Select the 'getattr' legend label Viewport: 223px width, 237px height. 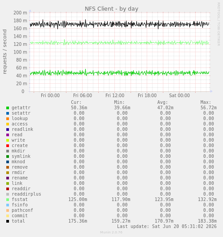(x=21, y=108)
